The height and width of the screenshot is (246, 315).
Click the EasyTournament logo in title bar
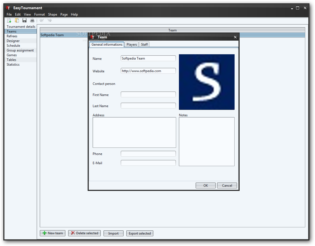tap(8, 8)
